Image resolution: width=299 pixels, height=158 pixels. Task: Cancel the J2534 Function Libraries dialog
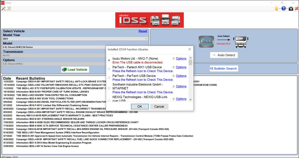tap(159, 106)
